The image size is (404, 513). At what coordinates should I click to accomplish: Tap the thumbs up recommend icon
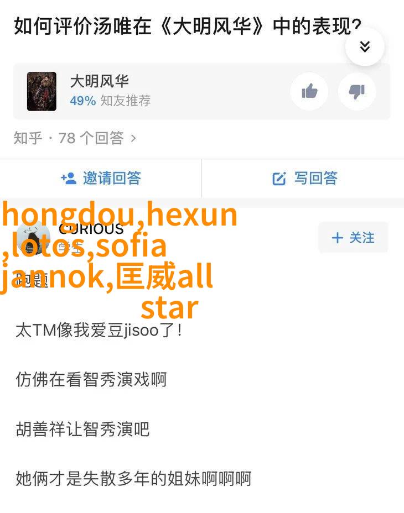click(309, 91)
